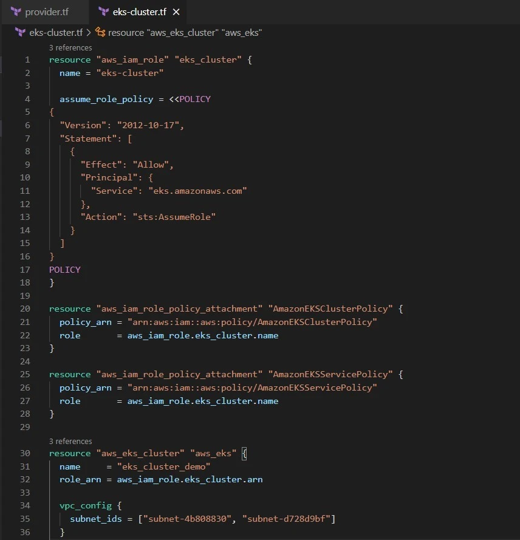
Task: Open the aws_eks_cluster breadcrumb symbol dropdown
Action: click(x=185, y=32)
